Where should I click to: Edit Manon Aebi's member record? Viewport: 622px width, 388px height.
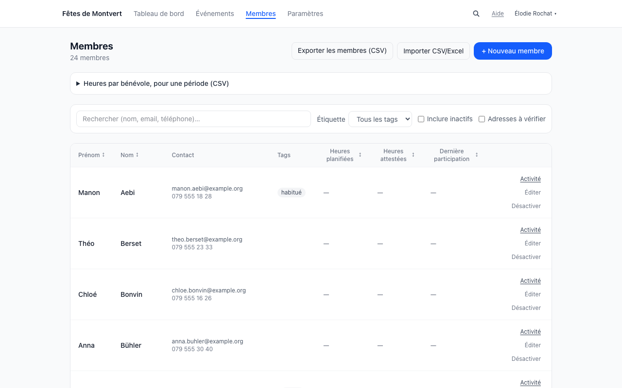pos(533,193)
